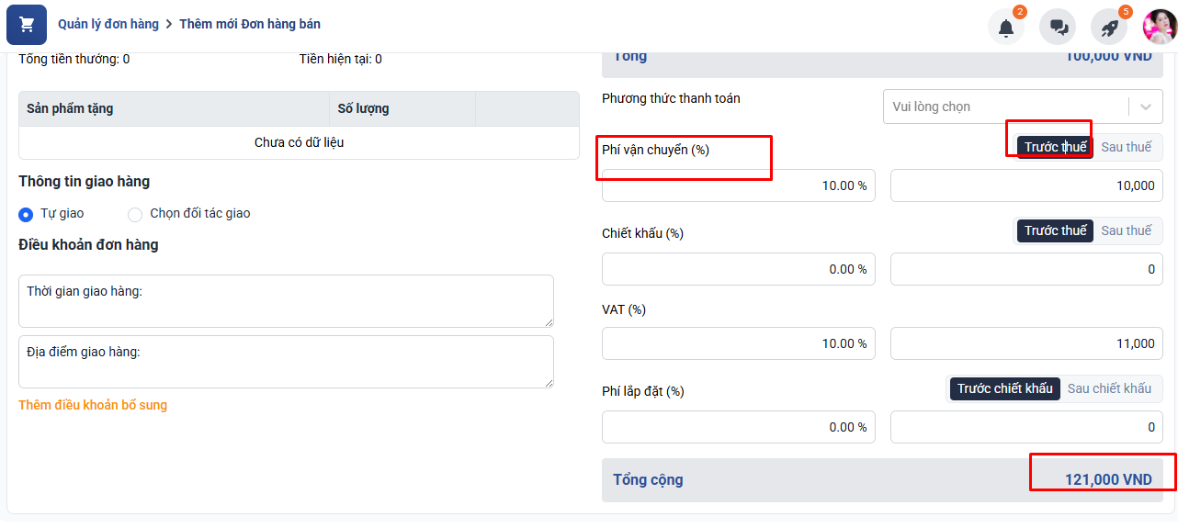
Task: Click the shopping cart app icon
Action: (x=27, y=25)
